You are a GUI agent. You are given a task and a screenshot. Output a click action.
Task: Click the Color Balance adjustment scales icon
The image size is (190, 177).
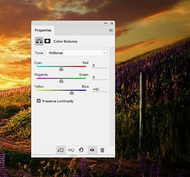pos(39,41)
